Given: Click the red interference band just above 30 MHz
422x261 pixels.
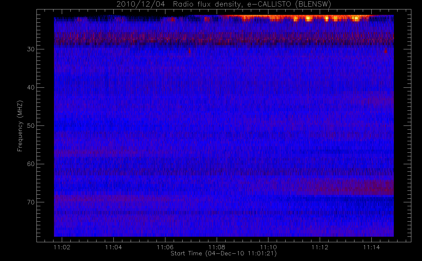Looking at the screenshot, I should pos(224,39).
